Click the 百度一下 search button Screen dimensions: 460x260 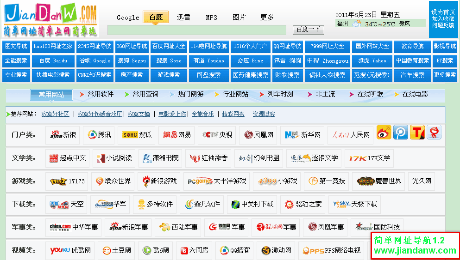click(x=309, y=30)
